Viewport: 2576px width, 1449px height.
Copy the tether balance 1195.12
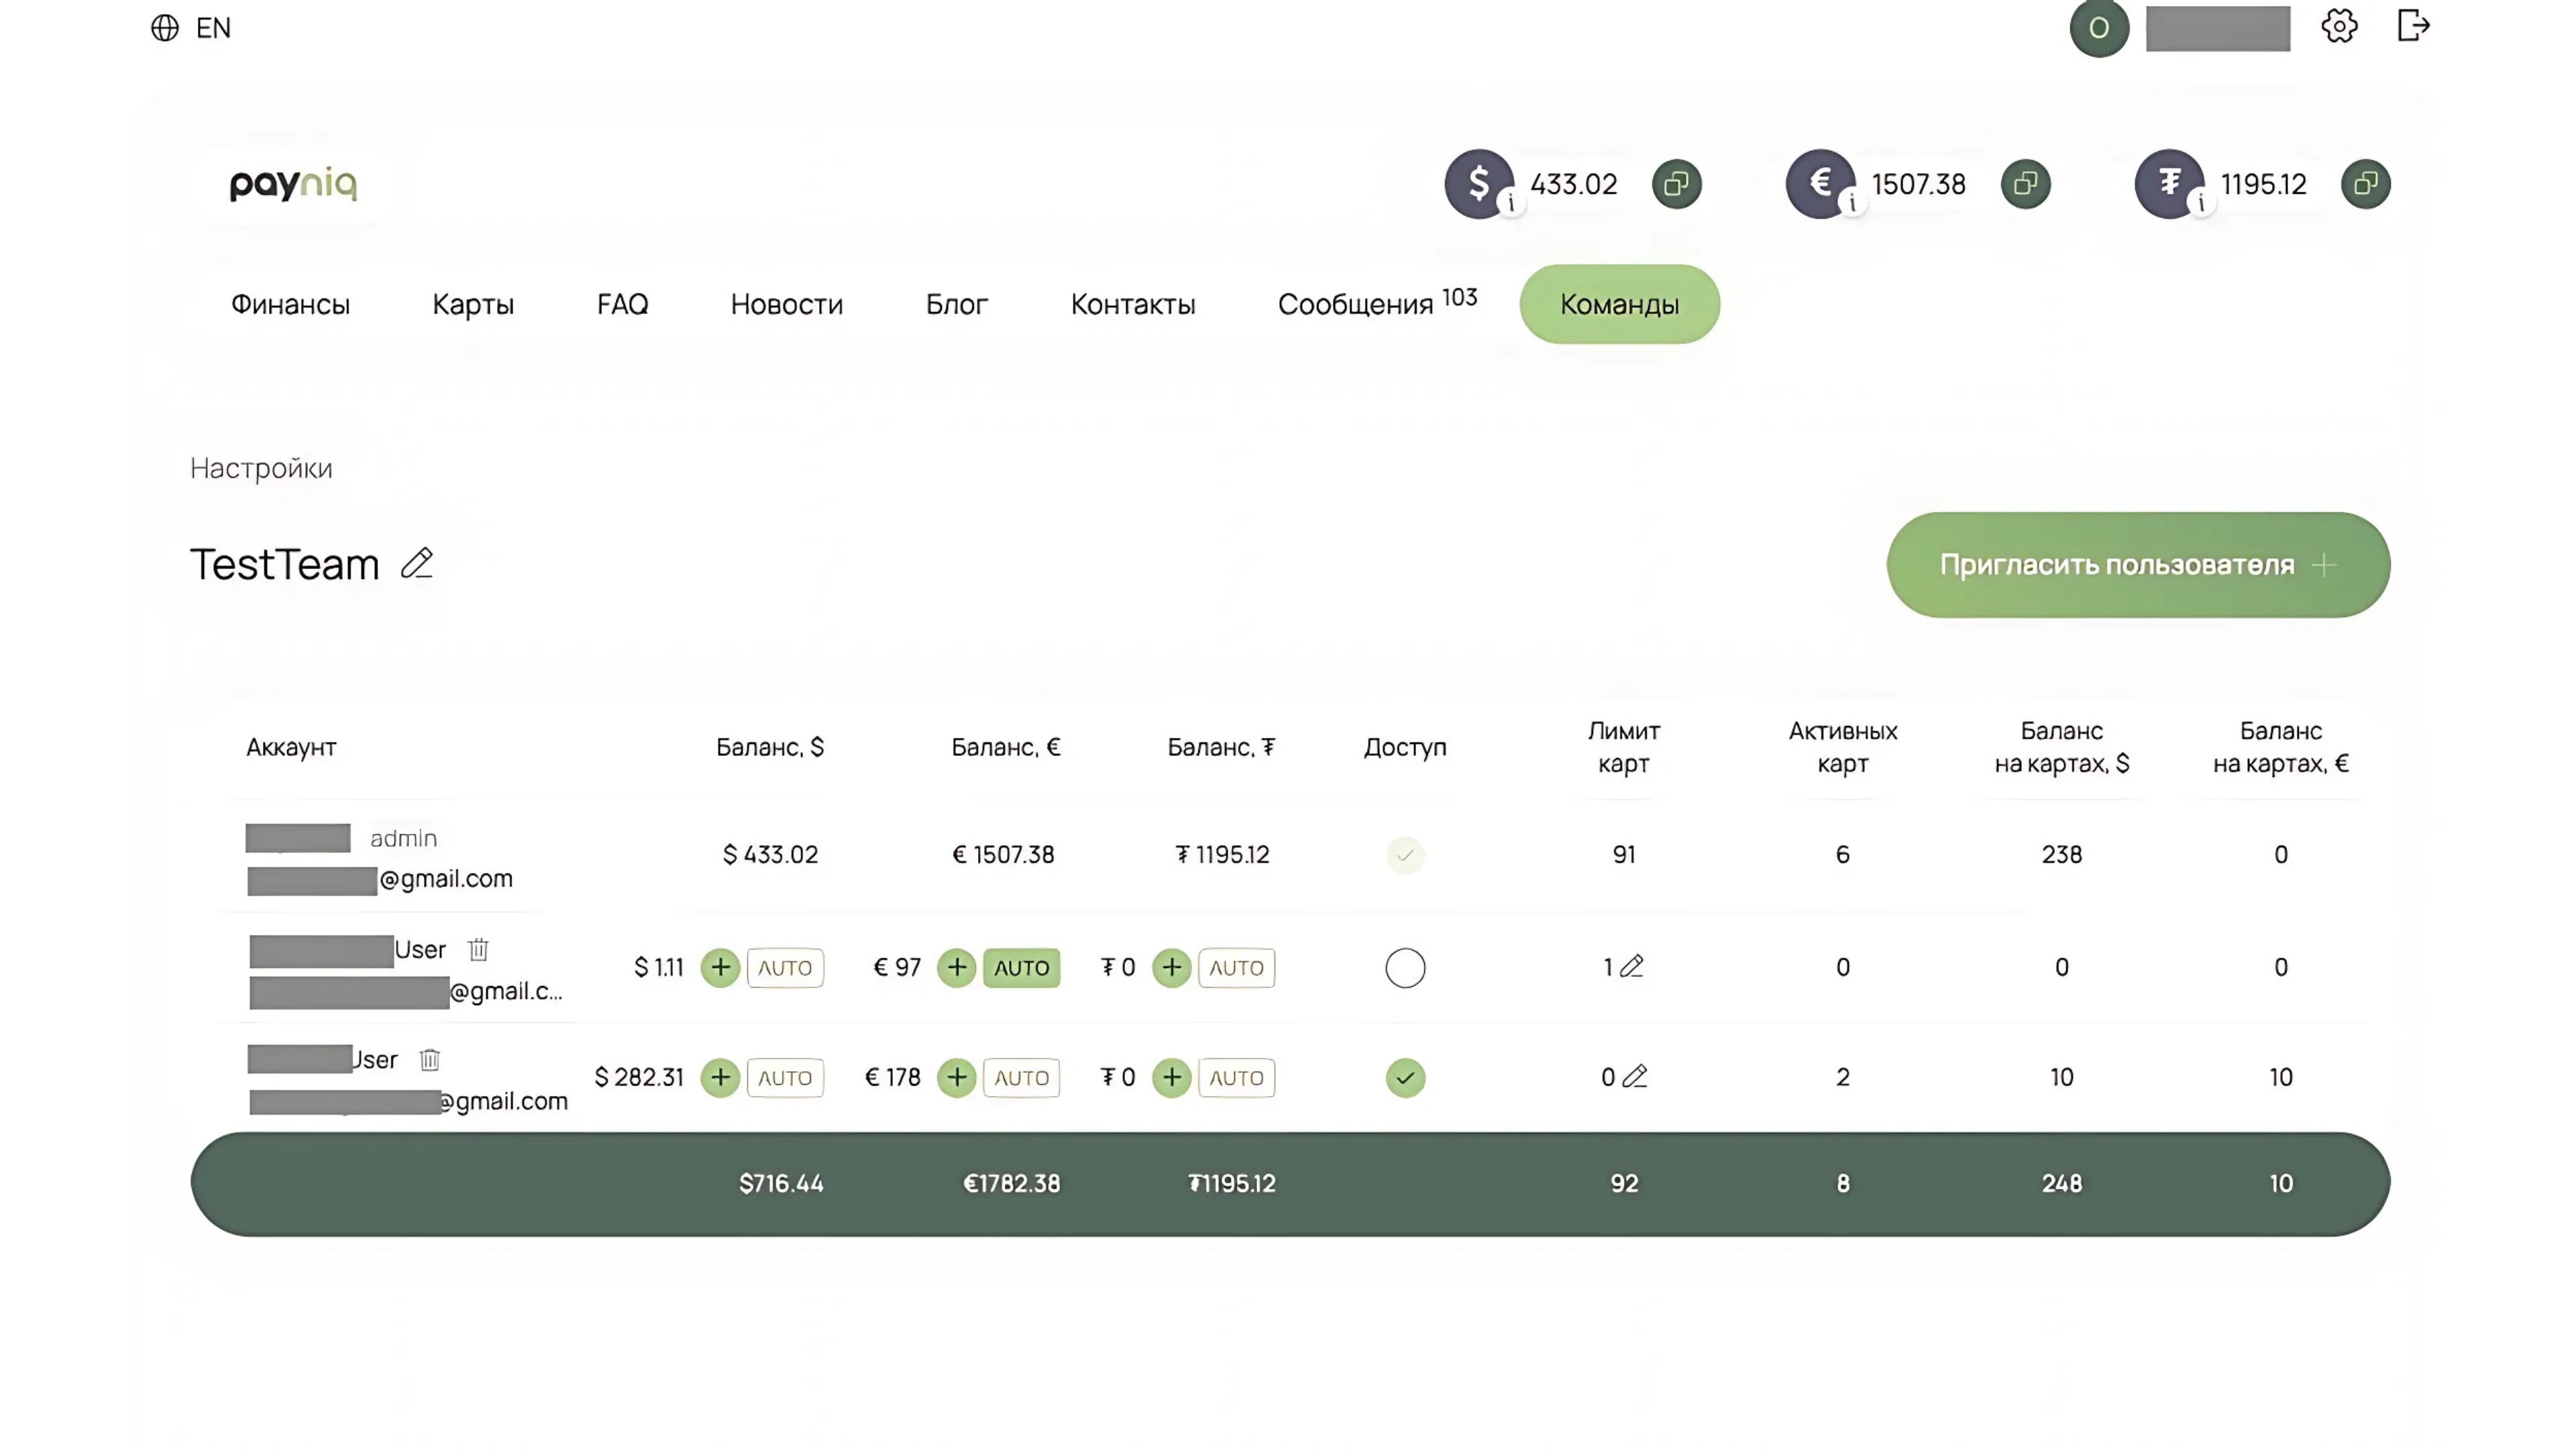coord(2365,184)
